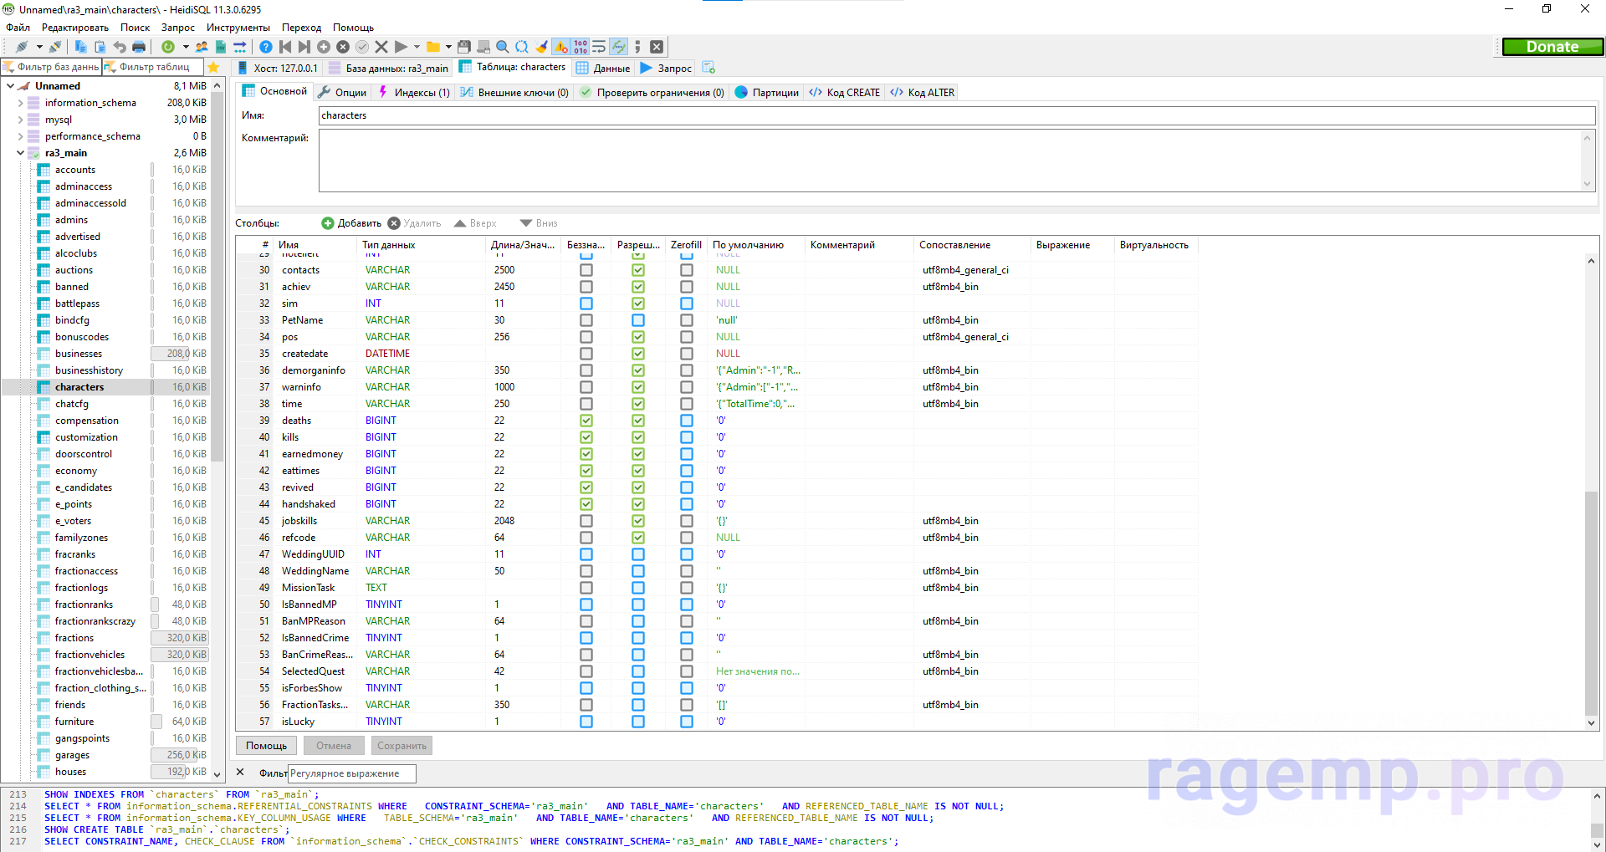This screenshot has width=1606, height=852.
Task: Toggle the stop-on-errors warning icon
Action: coord(560,47)
